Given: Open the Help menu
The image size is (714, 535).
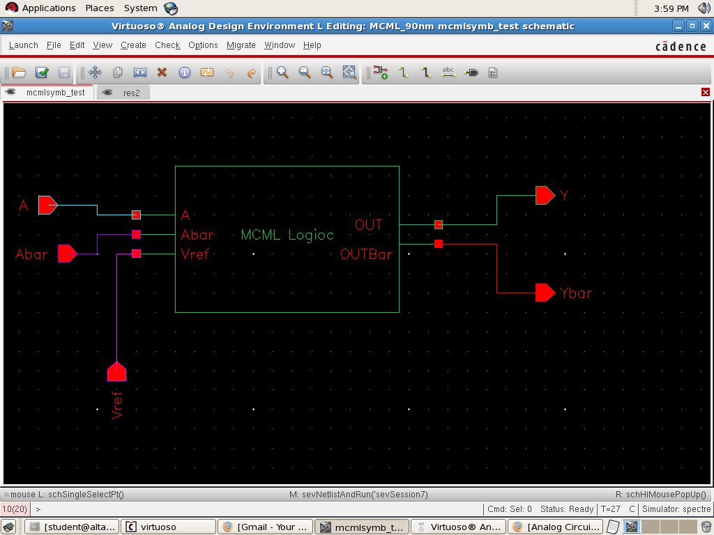Looking at the screenshot, I should [x=312, y=45].
